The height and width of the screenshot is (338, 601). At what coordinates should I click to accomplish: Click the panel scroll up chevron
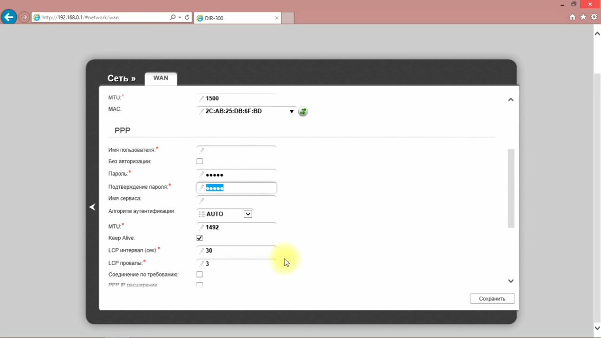tap(511, 100)
